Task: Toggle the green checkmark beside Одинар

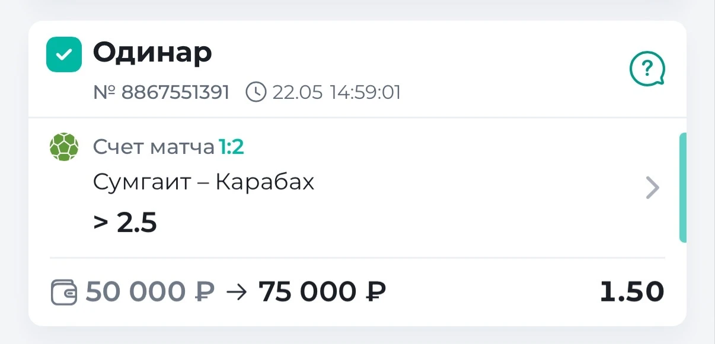Action: click(x=64, y=54)
